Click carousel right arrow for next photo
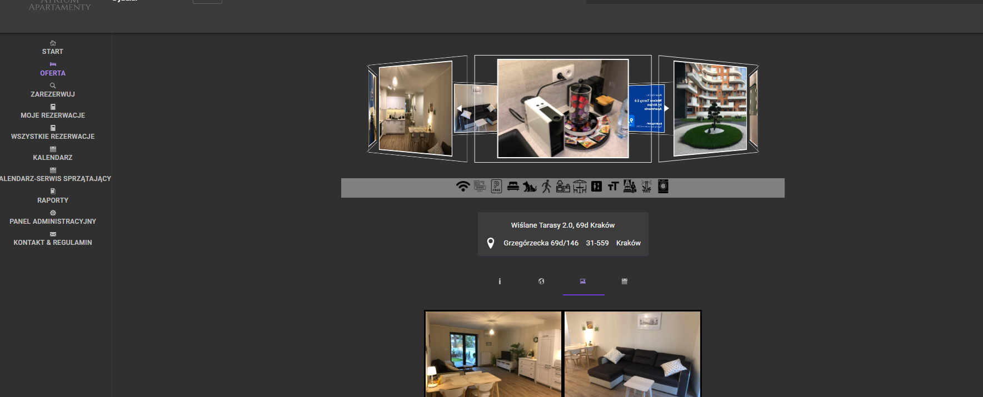Screen dimensions: 983x397 pyautogui.click(x=667, y=108)
